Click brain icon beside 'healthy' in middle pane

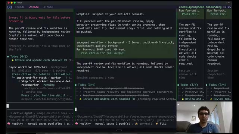click(76, 124)
